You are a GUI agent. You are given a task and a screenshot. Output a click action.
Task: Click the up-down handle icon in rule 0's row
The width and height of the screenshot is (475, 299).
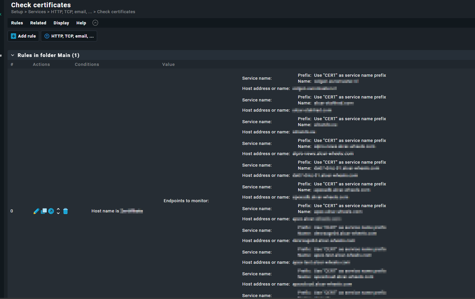58,211
